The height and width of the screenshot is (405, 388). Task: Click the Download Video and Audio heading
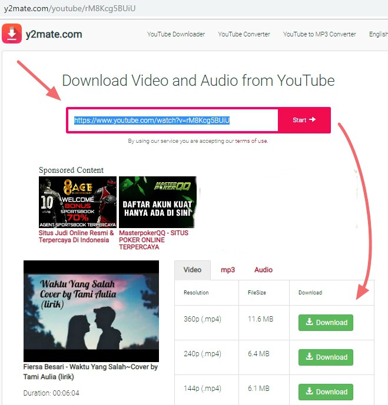pos(198,81)
